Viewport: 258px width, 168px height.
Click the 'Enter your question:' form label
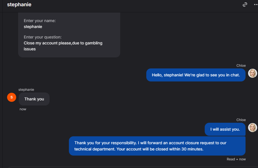(43, 37)
